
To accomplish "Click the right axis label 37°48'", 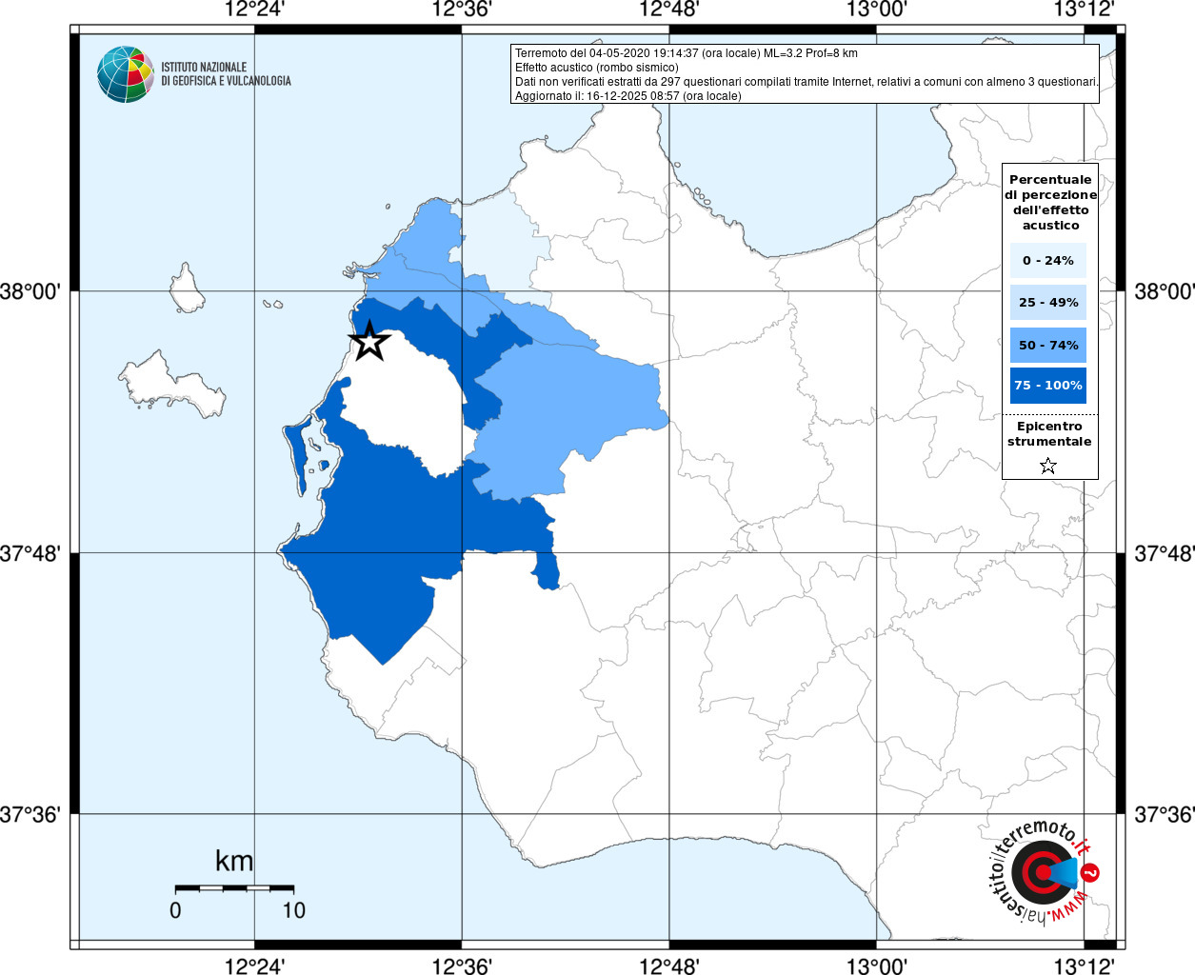I will 1164,553.
